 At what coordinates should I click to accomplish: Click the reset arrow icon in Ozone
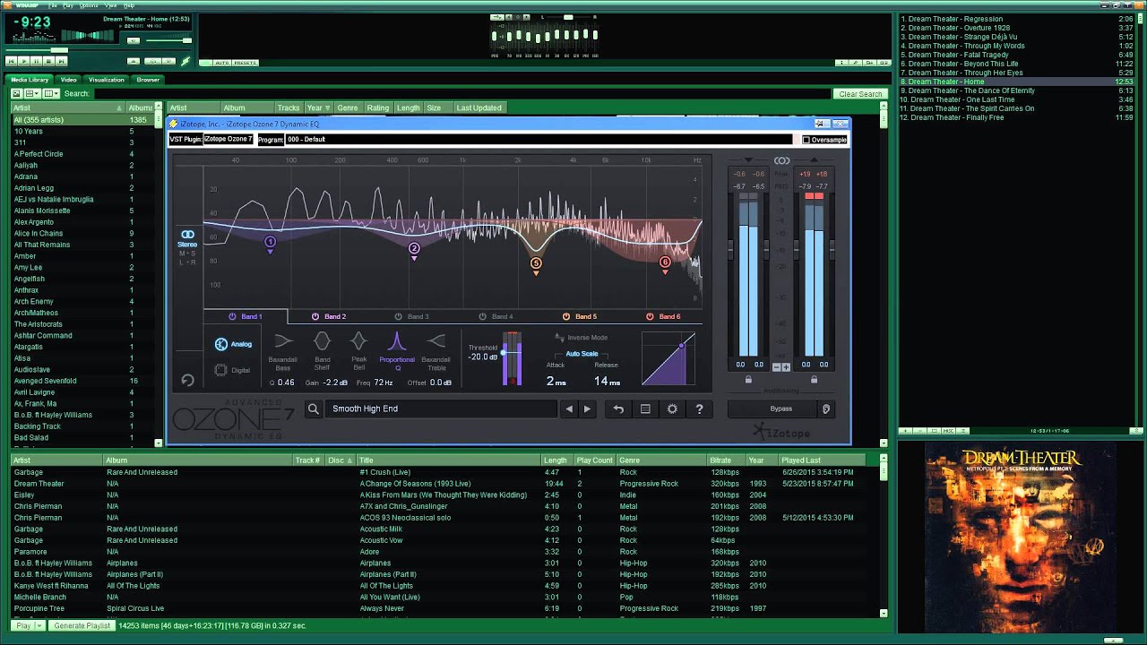tap(187, 380)
